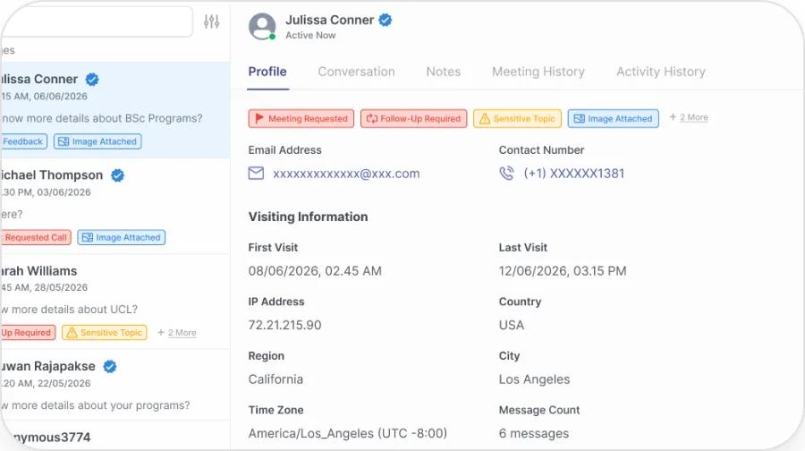The image size is (805, 451).
Task: Open the Notes tab
Action: click(444, 72)
